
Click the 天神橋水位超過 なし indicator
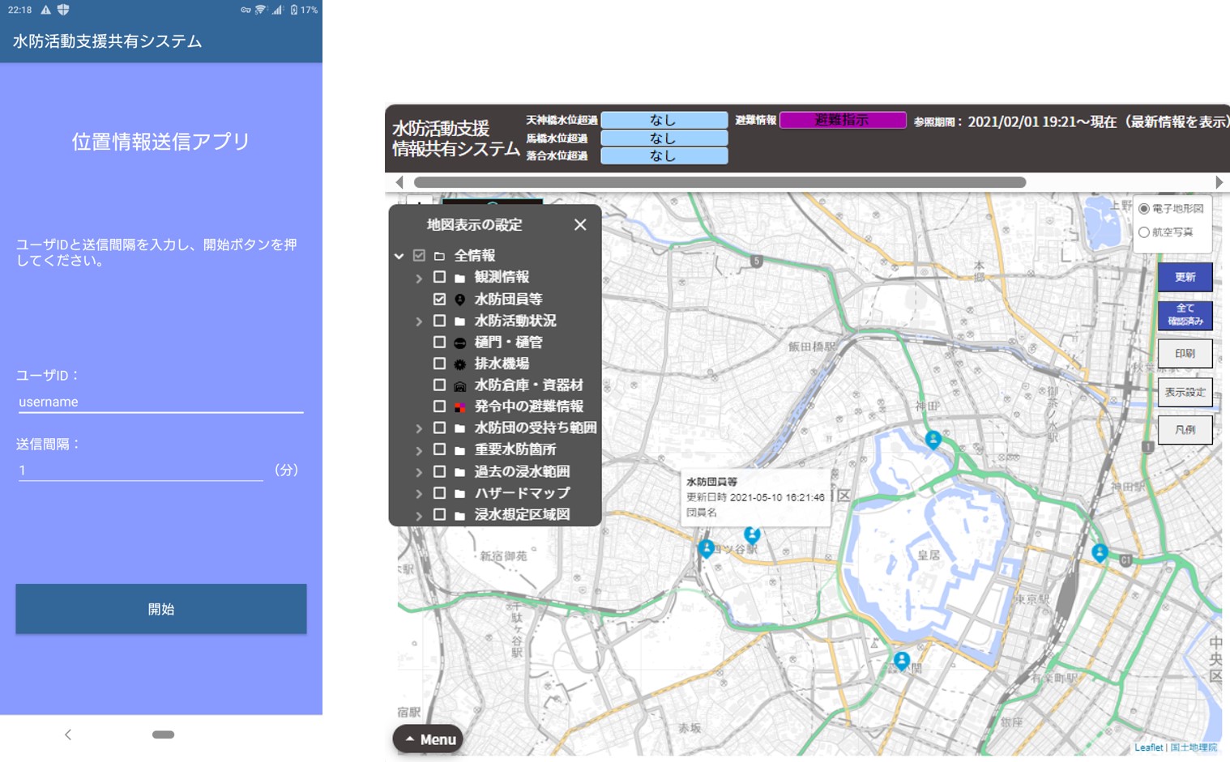coord(664,120)
